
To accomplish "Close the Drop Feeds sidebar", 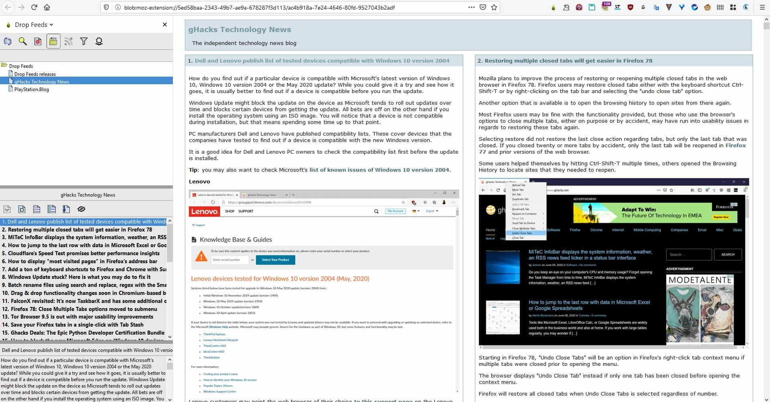I will click(x=165, y=24).
